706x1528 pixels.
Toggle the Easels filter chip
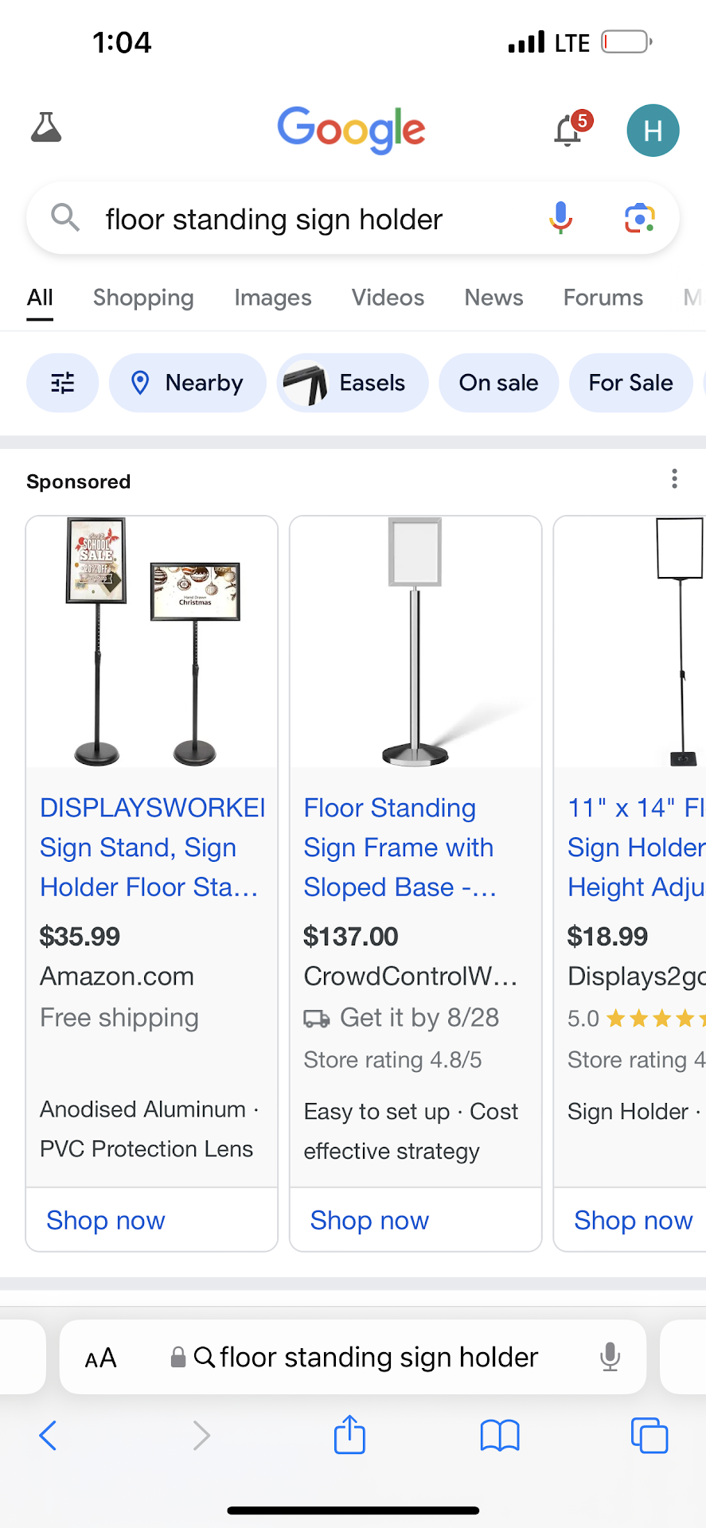coord(353,383)
